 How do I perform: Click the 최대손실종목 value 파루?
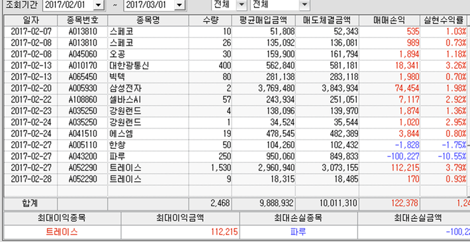coord(299,231)
